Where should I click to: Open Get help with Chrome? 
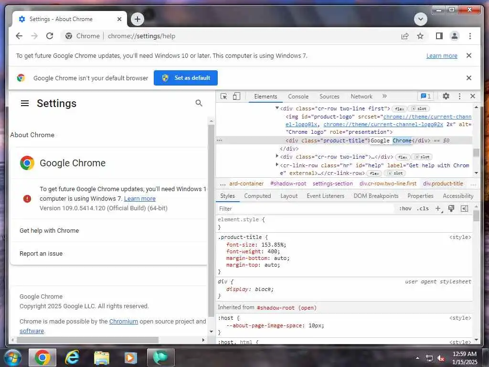click(x=108, y=231)
